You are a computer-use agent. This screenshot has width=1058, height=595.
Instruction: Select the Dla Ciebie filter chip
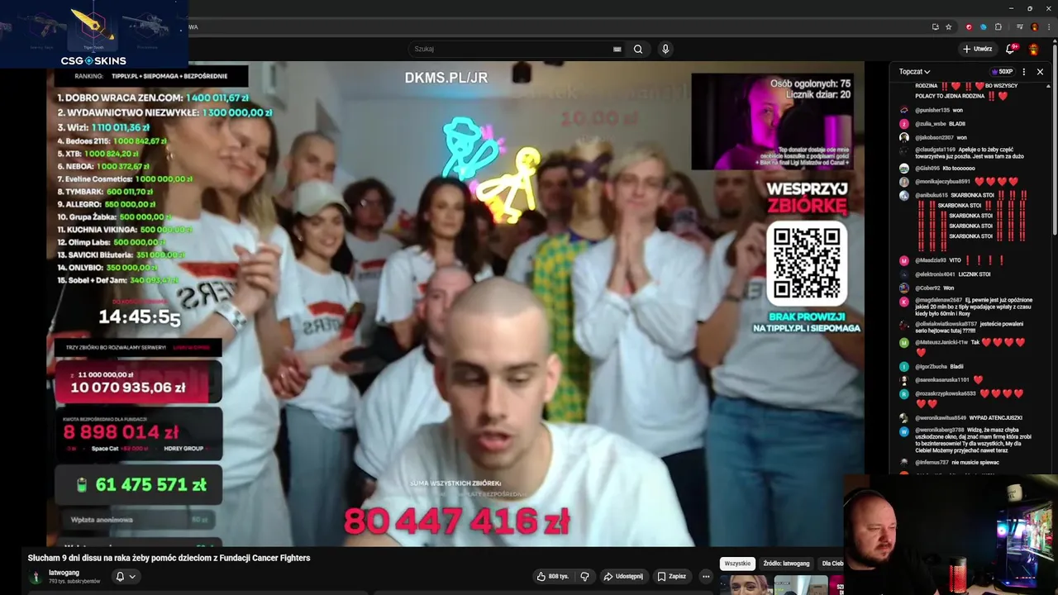click(832, 564)
